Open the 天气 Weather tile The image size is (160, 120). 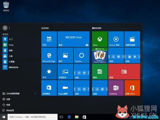click(x=49, y=72)
